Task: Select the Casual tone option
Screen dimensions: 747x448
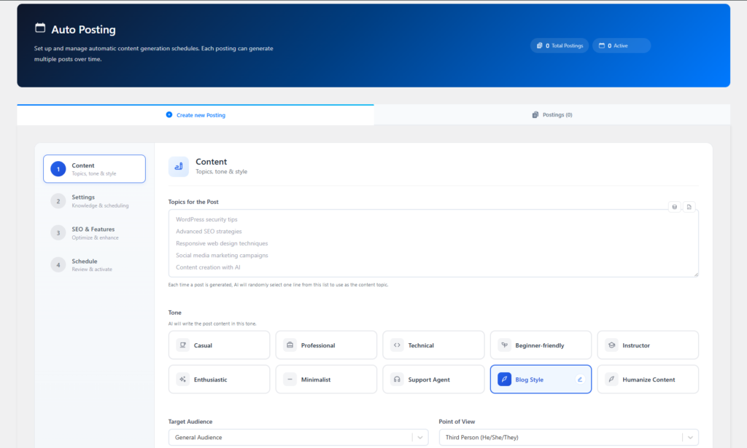Action: [x=219, y=345]
